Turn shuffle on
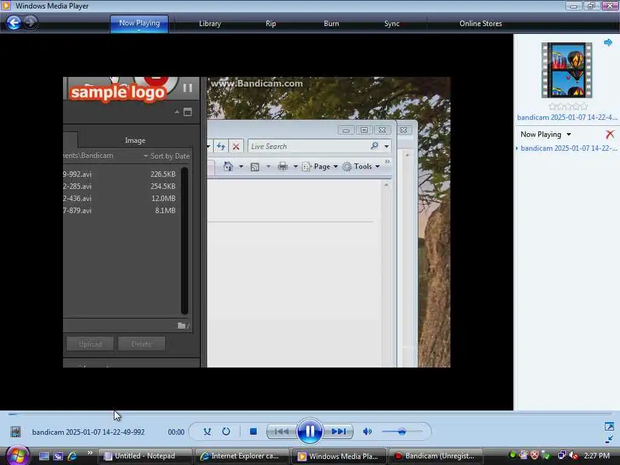This screenshot has height=465, width=620. [x=207, y=431]
